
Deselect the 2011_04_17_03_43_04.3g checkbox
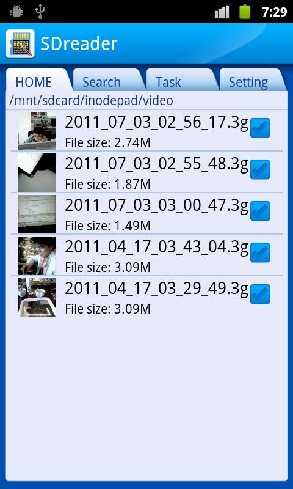(260, 252)
